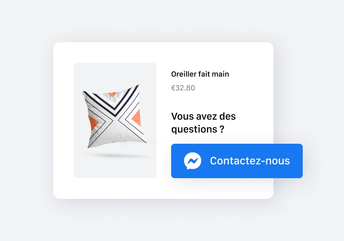Click the Vous avez des questions heading
This screenshot has height=241, width=344.
pos(203,123)
